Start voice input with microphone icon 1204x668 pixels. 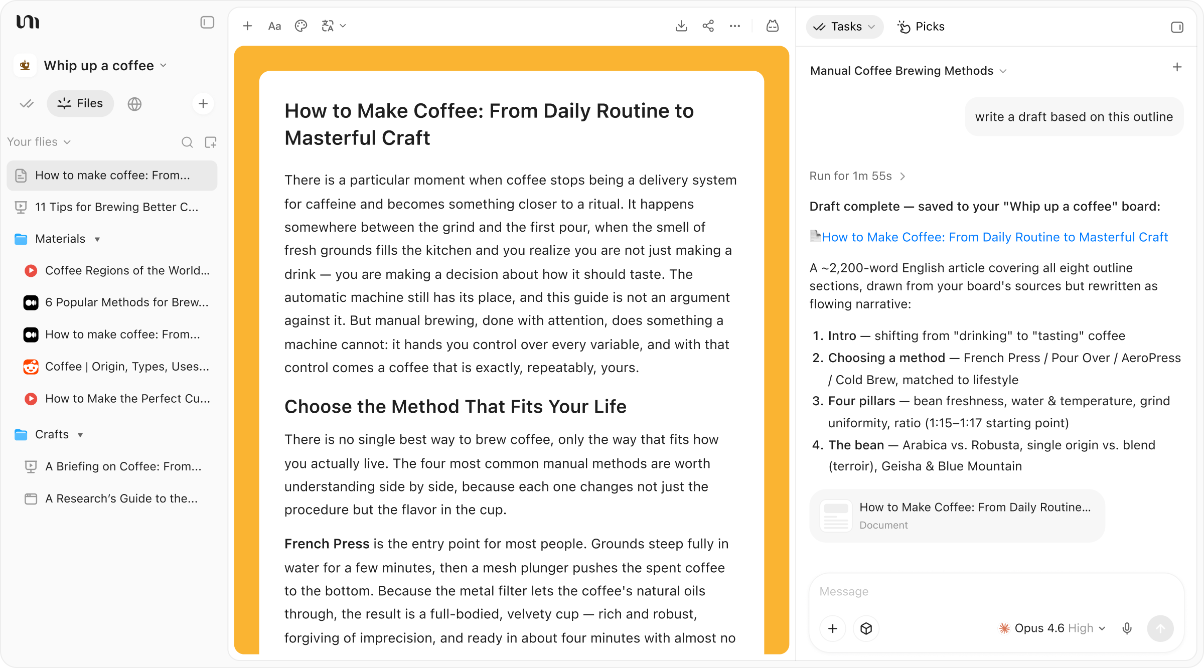tap(1127, 628)
